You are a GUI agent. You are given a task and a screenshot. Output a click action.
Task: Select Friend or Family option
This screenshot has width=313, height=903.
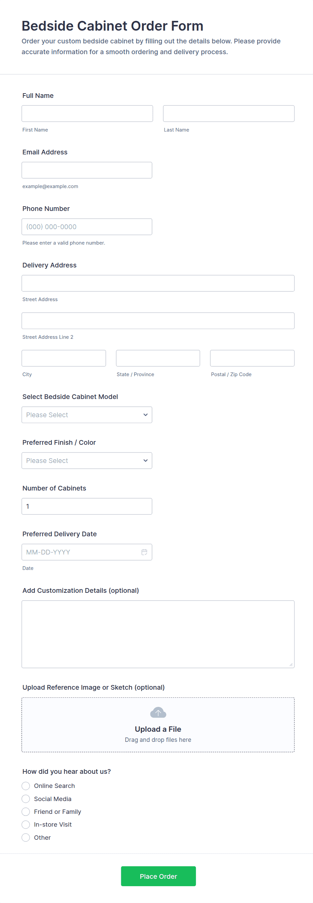[26, 811]
